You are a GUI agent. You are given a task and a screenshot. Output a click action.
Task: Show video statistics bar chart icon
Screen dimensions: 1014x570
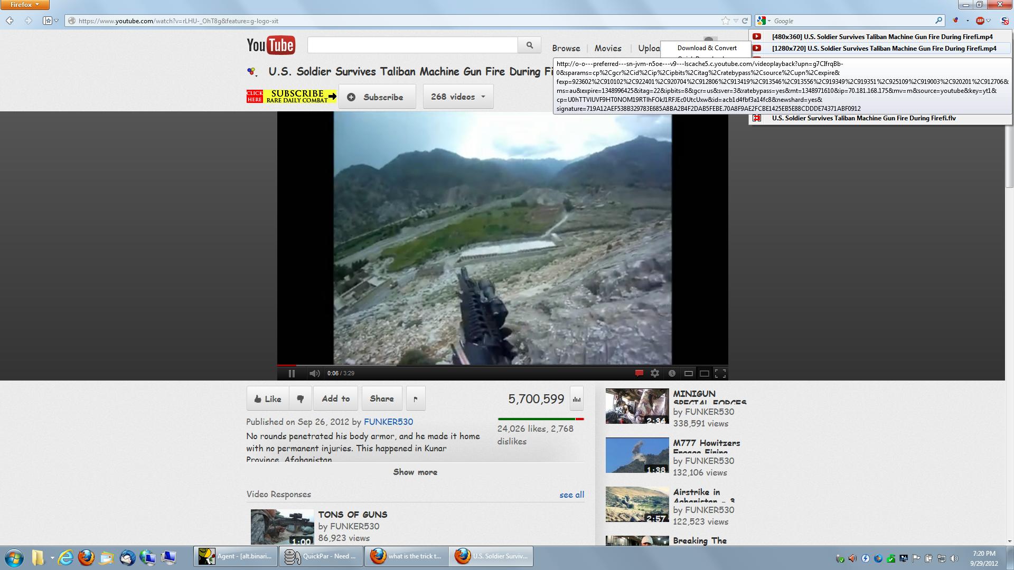pos(577,399)
